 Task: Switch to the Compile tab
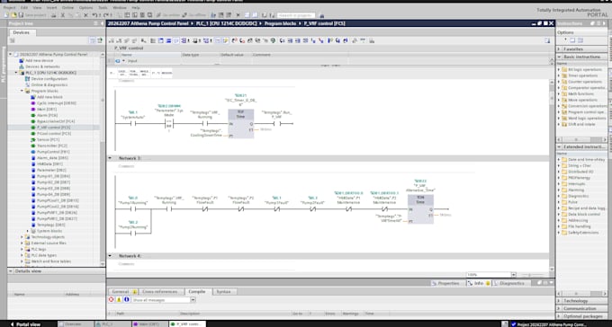[197, 292]
